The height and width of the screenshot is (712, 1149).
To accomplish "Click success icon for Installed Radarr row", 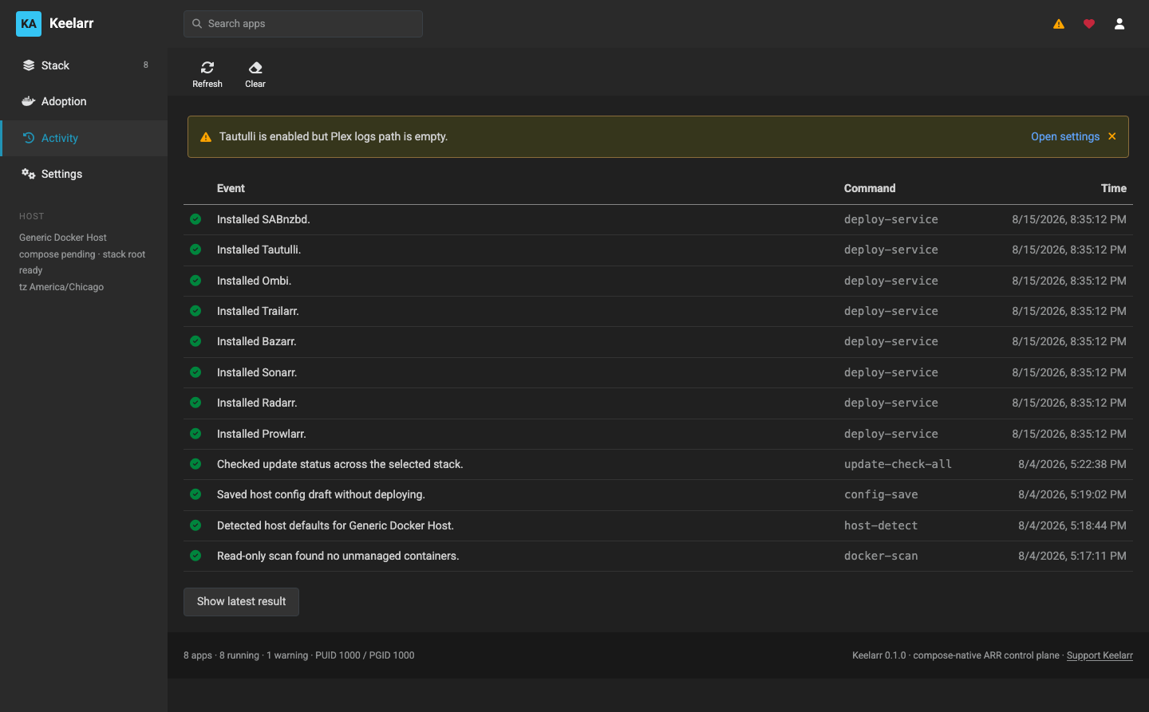I will coord(195,403).
